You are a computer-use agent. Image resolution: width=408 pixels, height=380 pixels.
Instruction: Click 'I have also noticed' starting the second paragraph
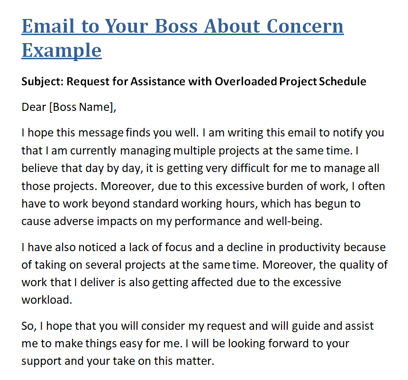(62, 247)
